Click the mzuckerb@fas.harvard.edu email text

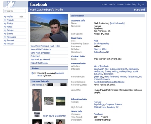coord(108,59)
